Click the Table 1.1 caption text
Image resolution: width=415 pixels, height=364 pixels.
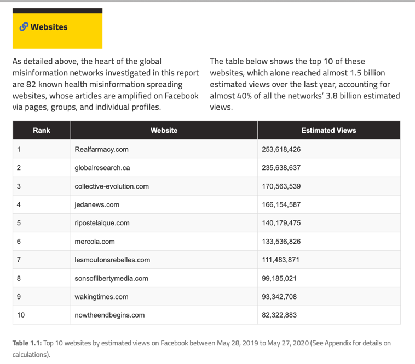coord(201,348)
